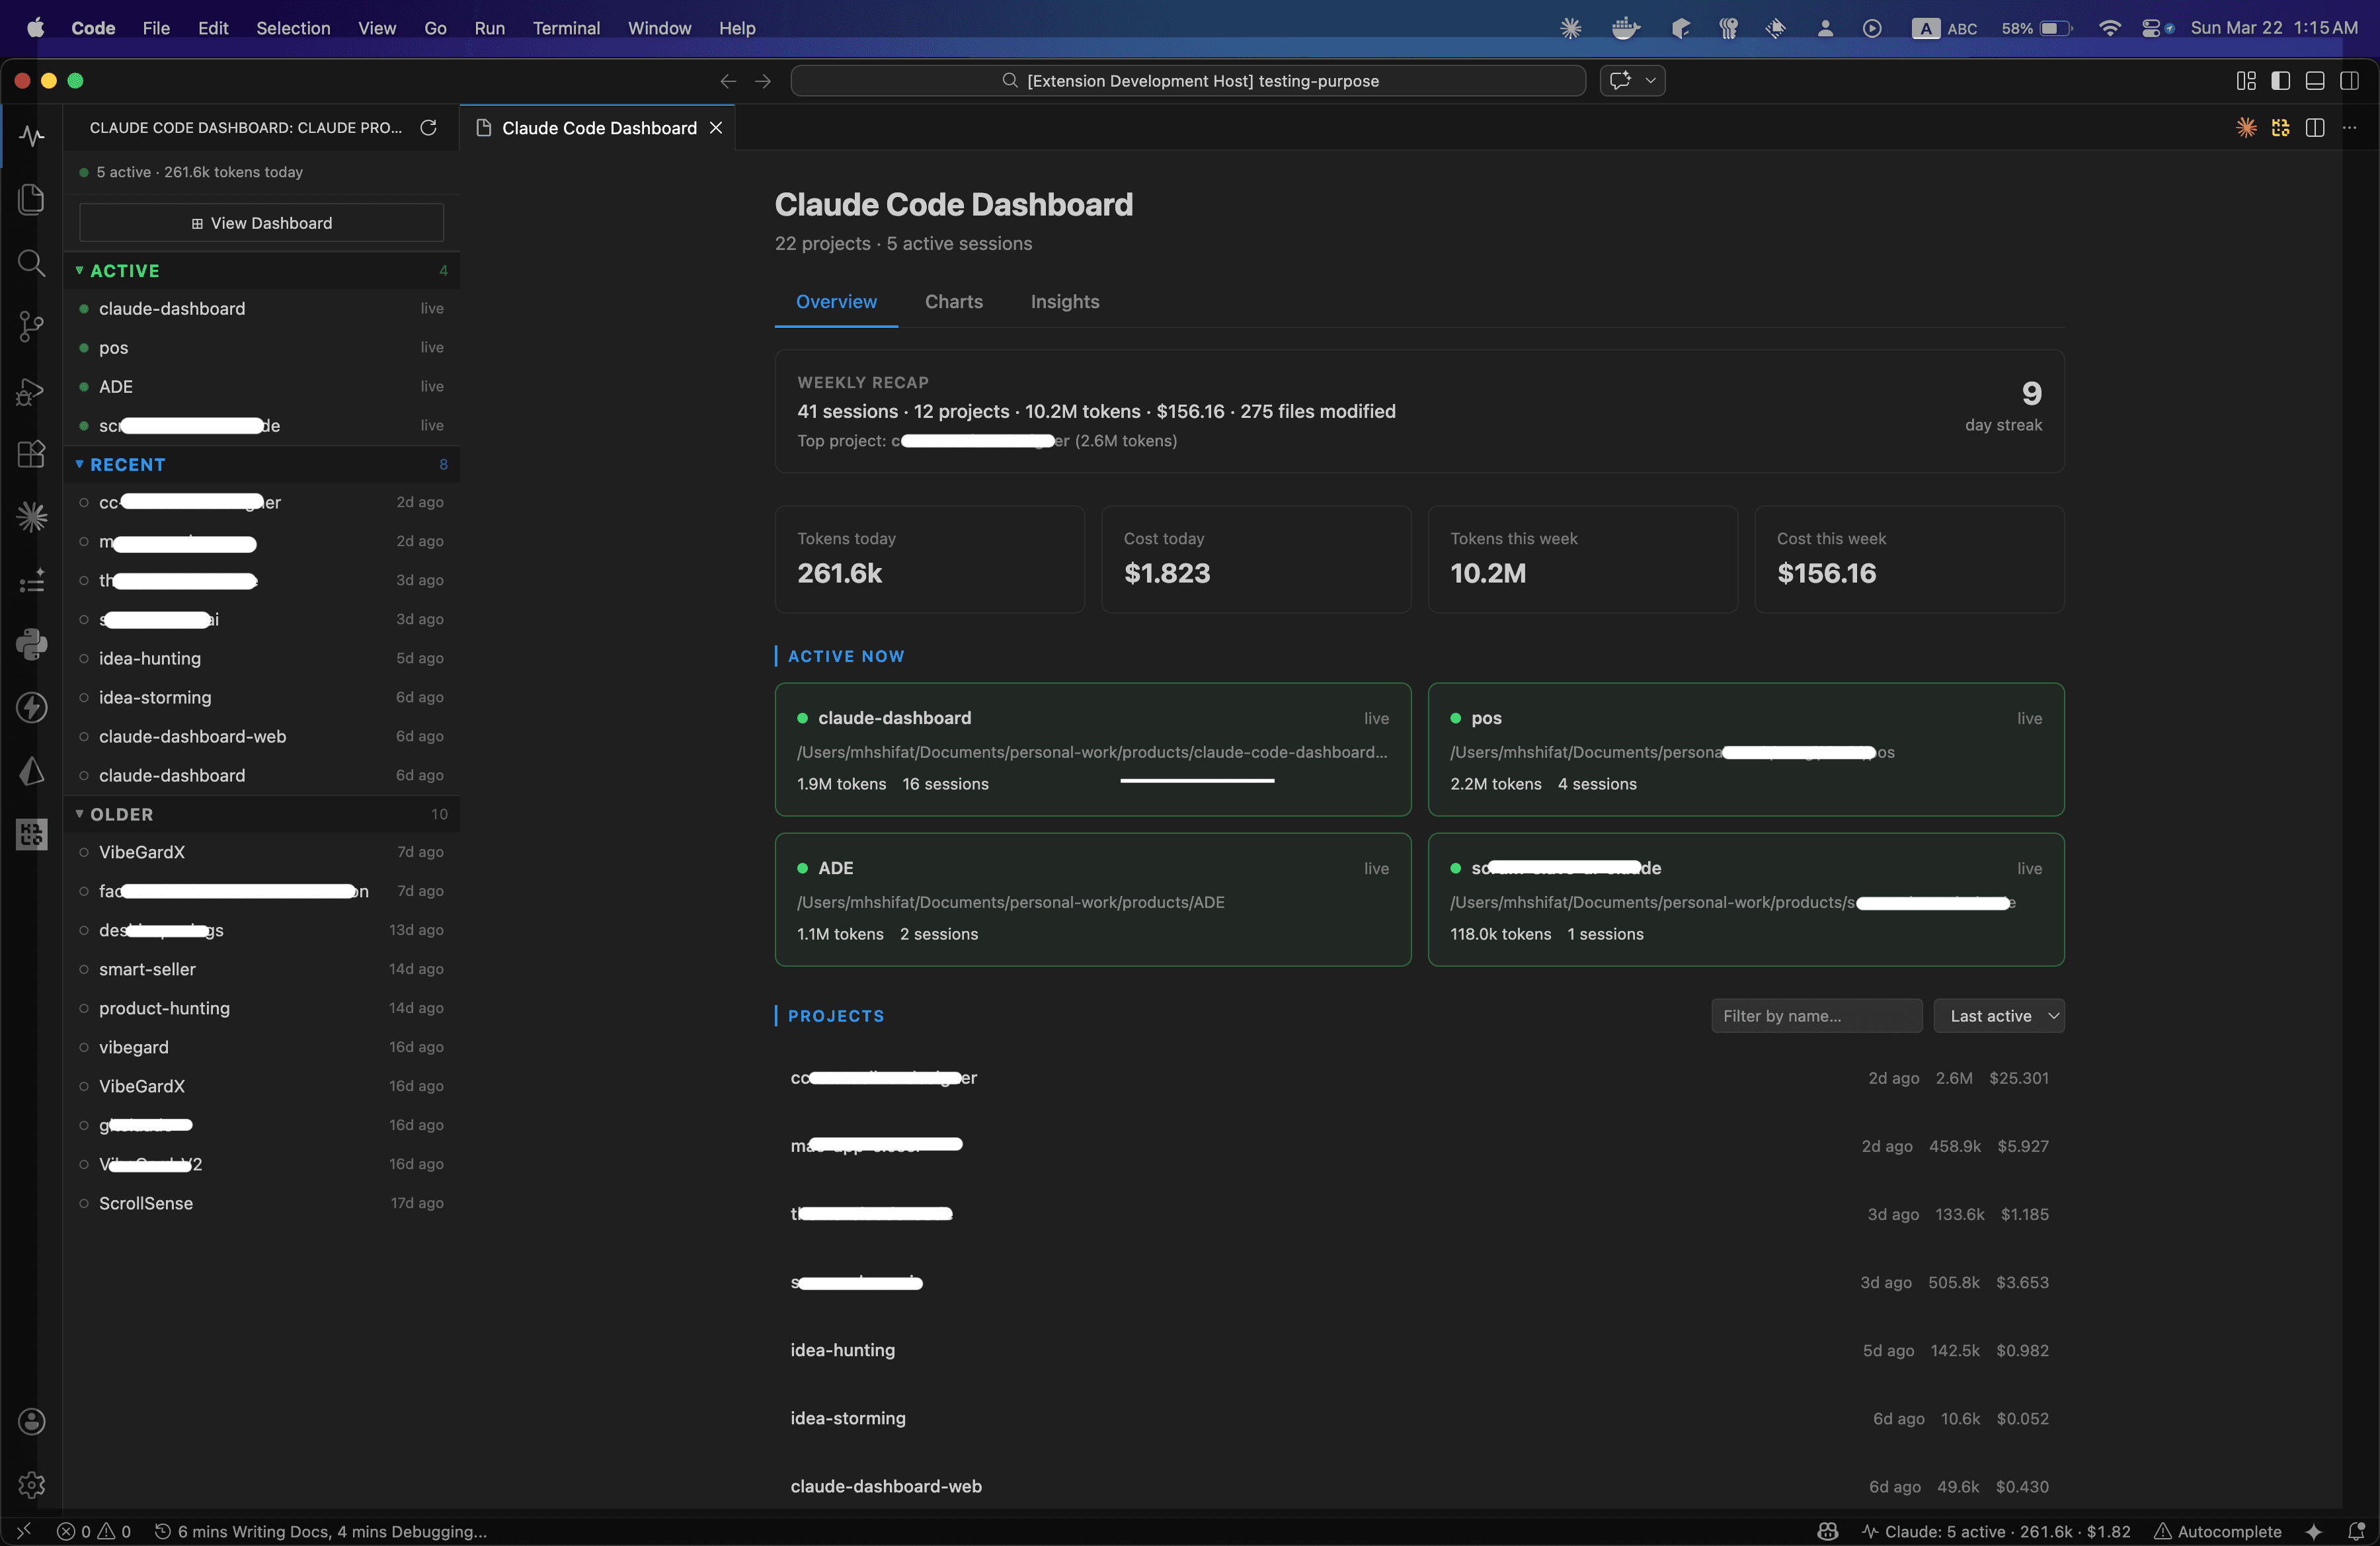Go back with the navigation arrow
Screen dimensions: 2380x1546
point(728,81)
